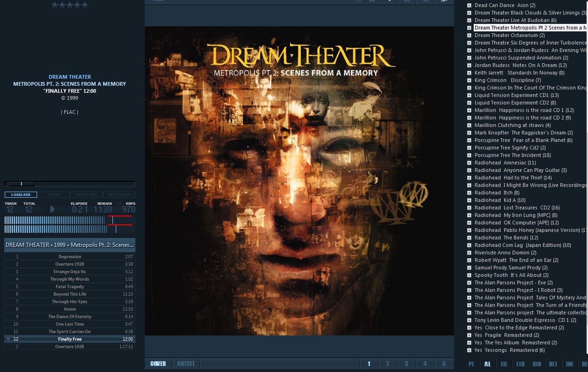Image resolution: width=588 pixels, height=372 pixels.
Task: Select Porcupine Tree Fear of a Blank Planet
Action: 523,140
